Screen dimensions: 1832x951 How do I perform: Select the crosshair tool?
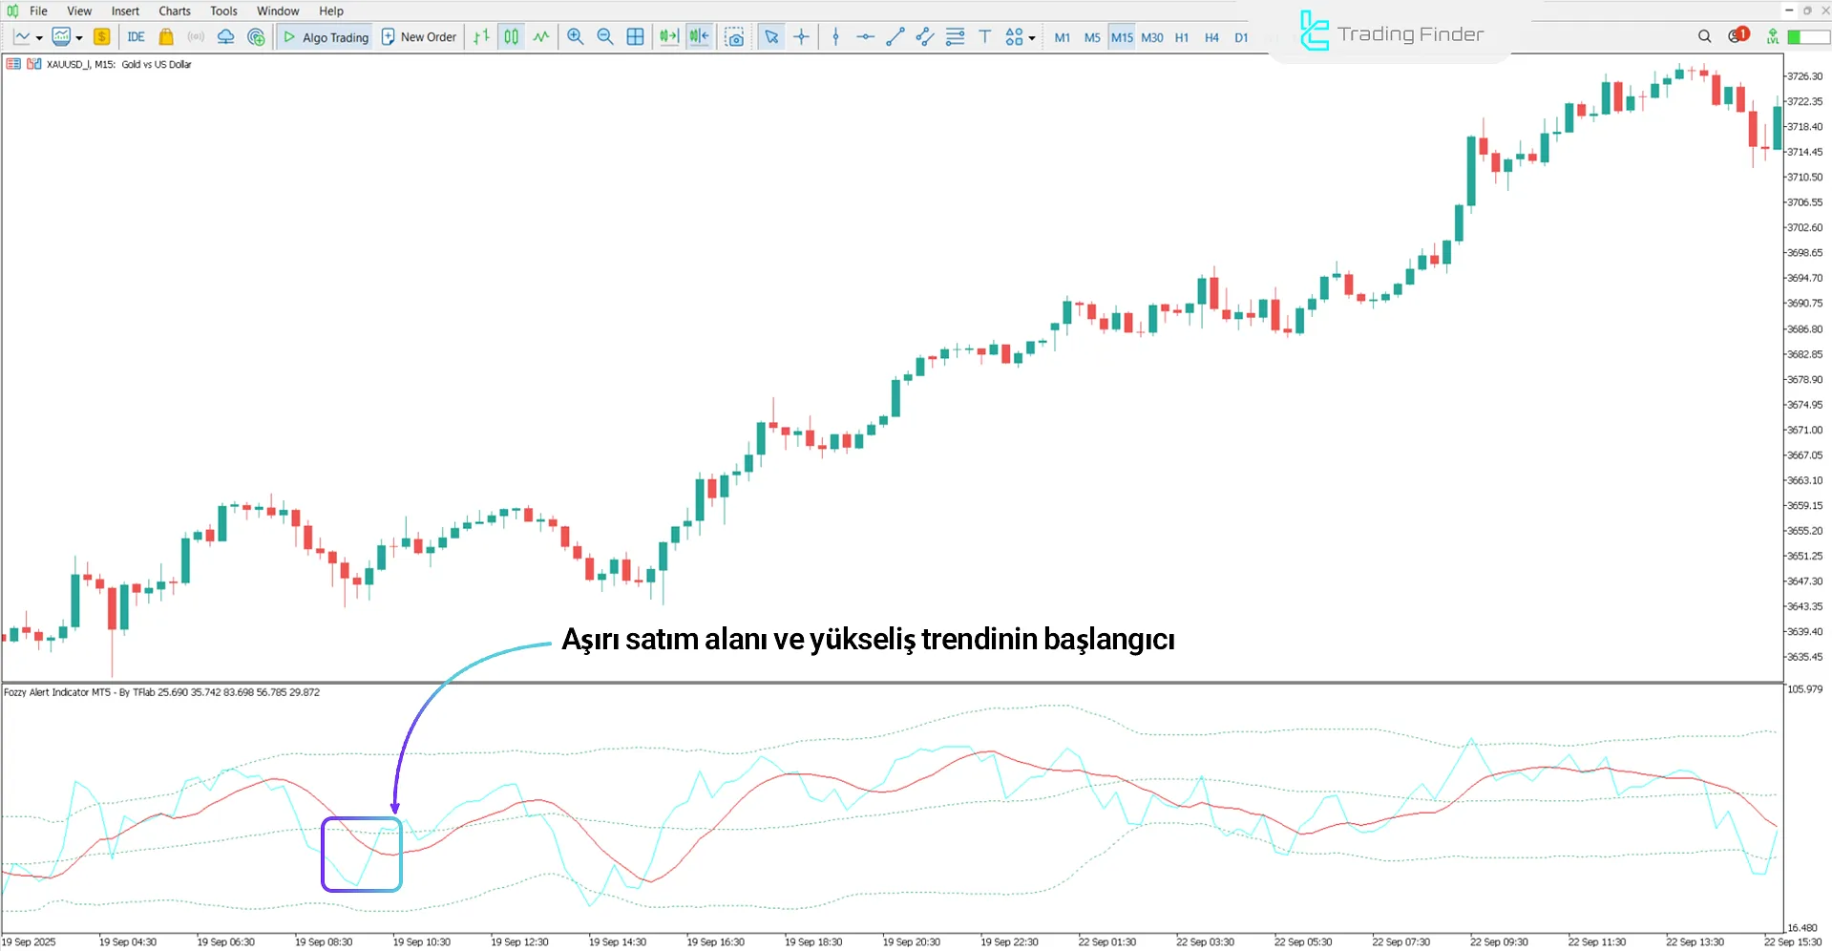[x=801, y=36]
